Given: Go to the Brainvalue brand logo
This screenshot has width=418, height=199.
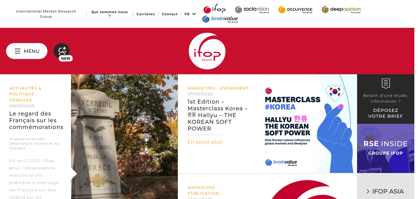Looking at the screenshot, I should [220, 19].
